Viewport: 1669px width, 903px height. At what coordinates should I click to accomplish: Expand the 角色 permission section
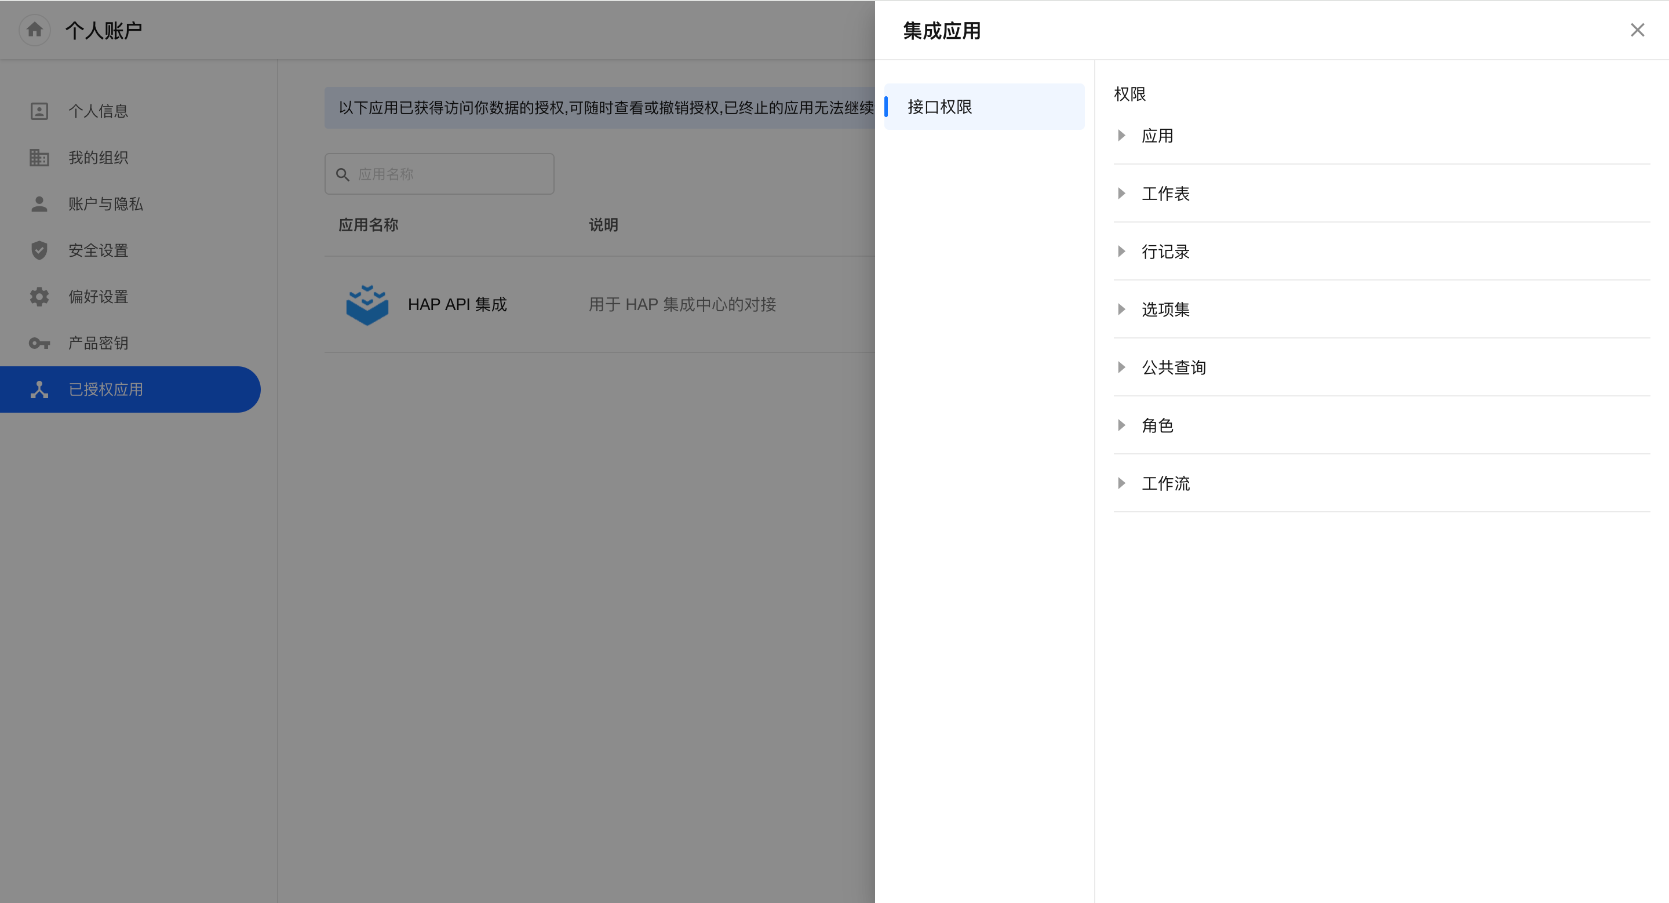coord(1121,425)
